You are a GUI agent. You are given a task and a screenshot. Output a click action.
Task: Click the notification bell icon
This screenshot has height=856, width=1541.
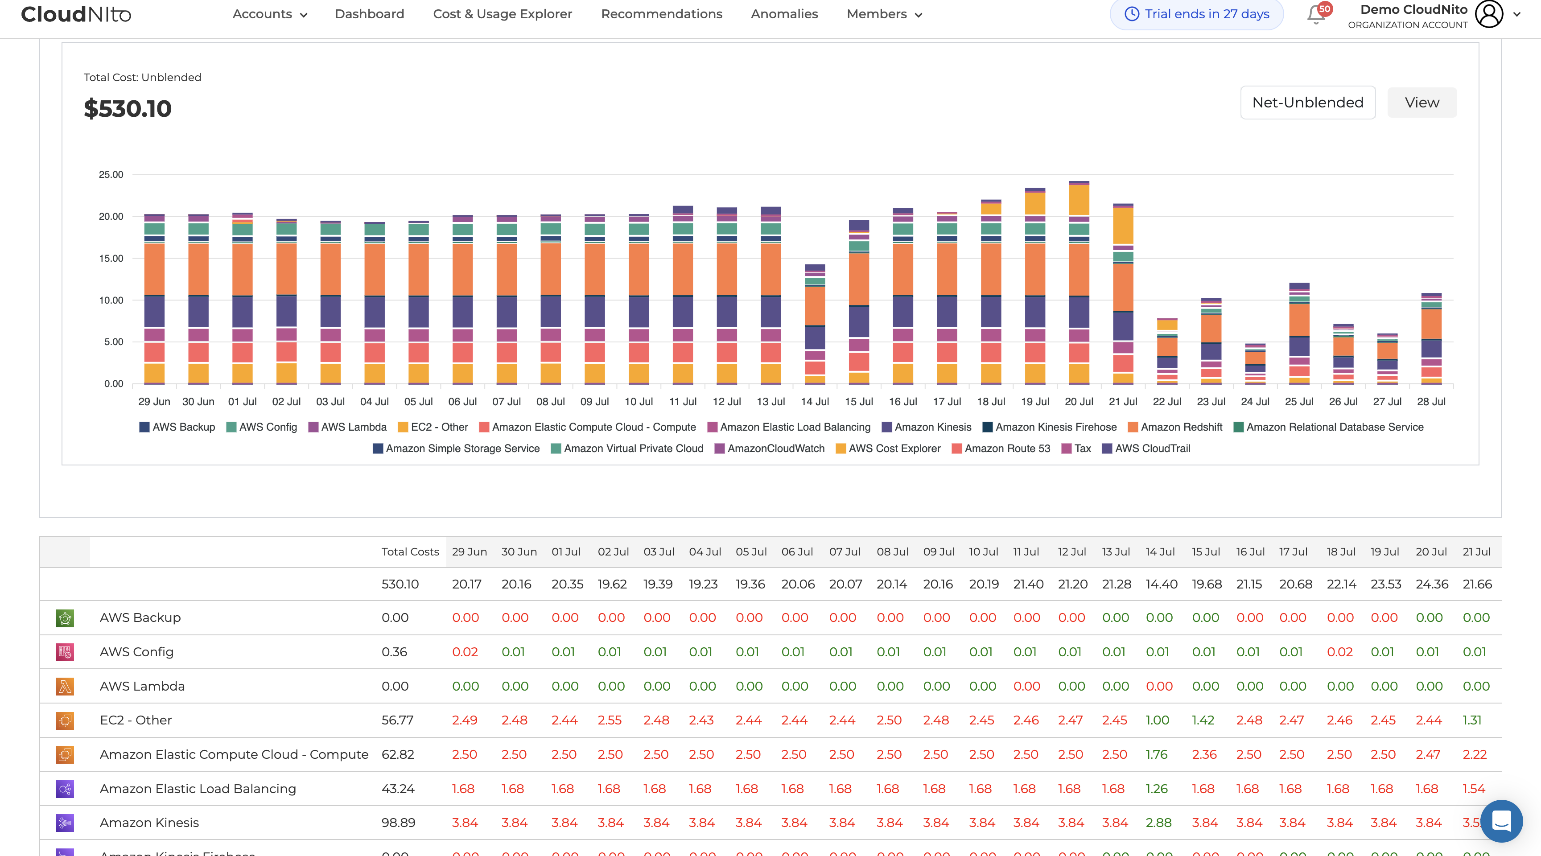pyautogui.click(x=1316, y=14)
